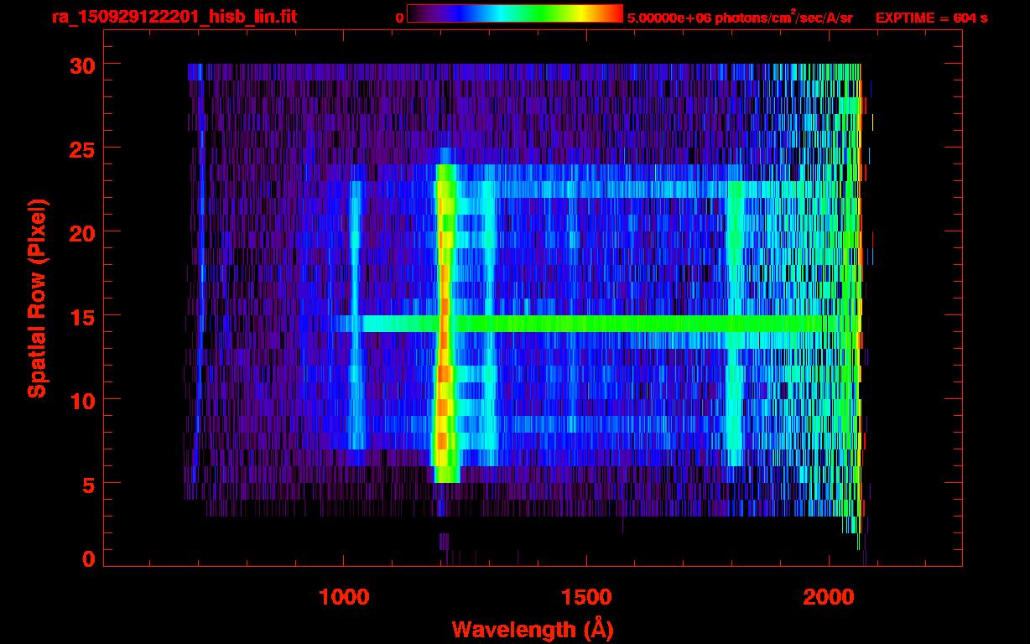1030x644 pixels.
Task: Click the colorbar minimum label 0
Action: [x=399, y=18]
